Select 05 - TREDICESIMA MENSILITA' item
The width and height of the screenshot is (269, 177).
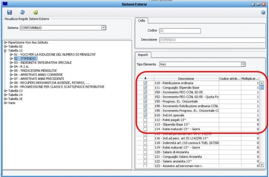(x=35, y=71)
